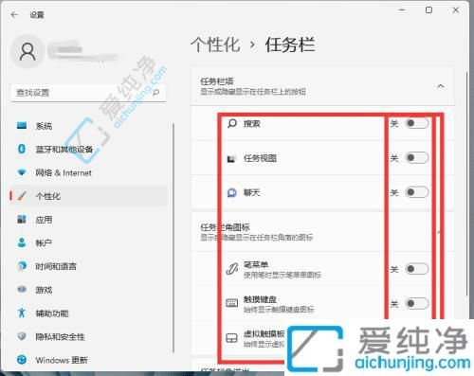Click the 虚拟触摸板 touchpad icon
The image size is (474, 376).
231,338
